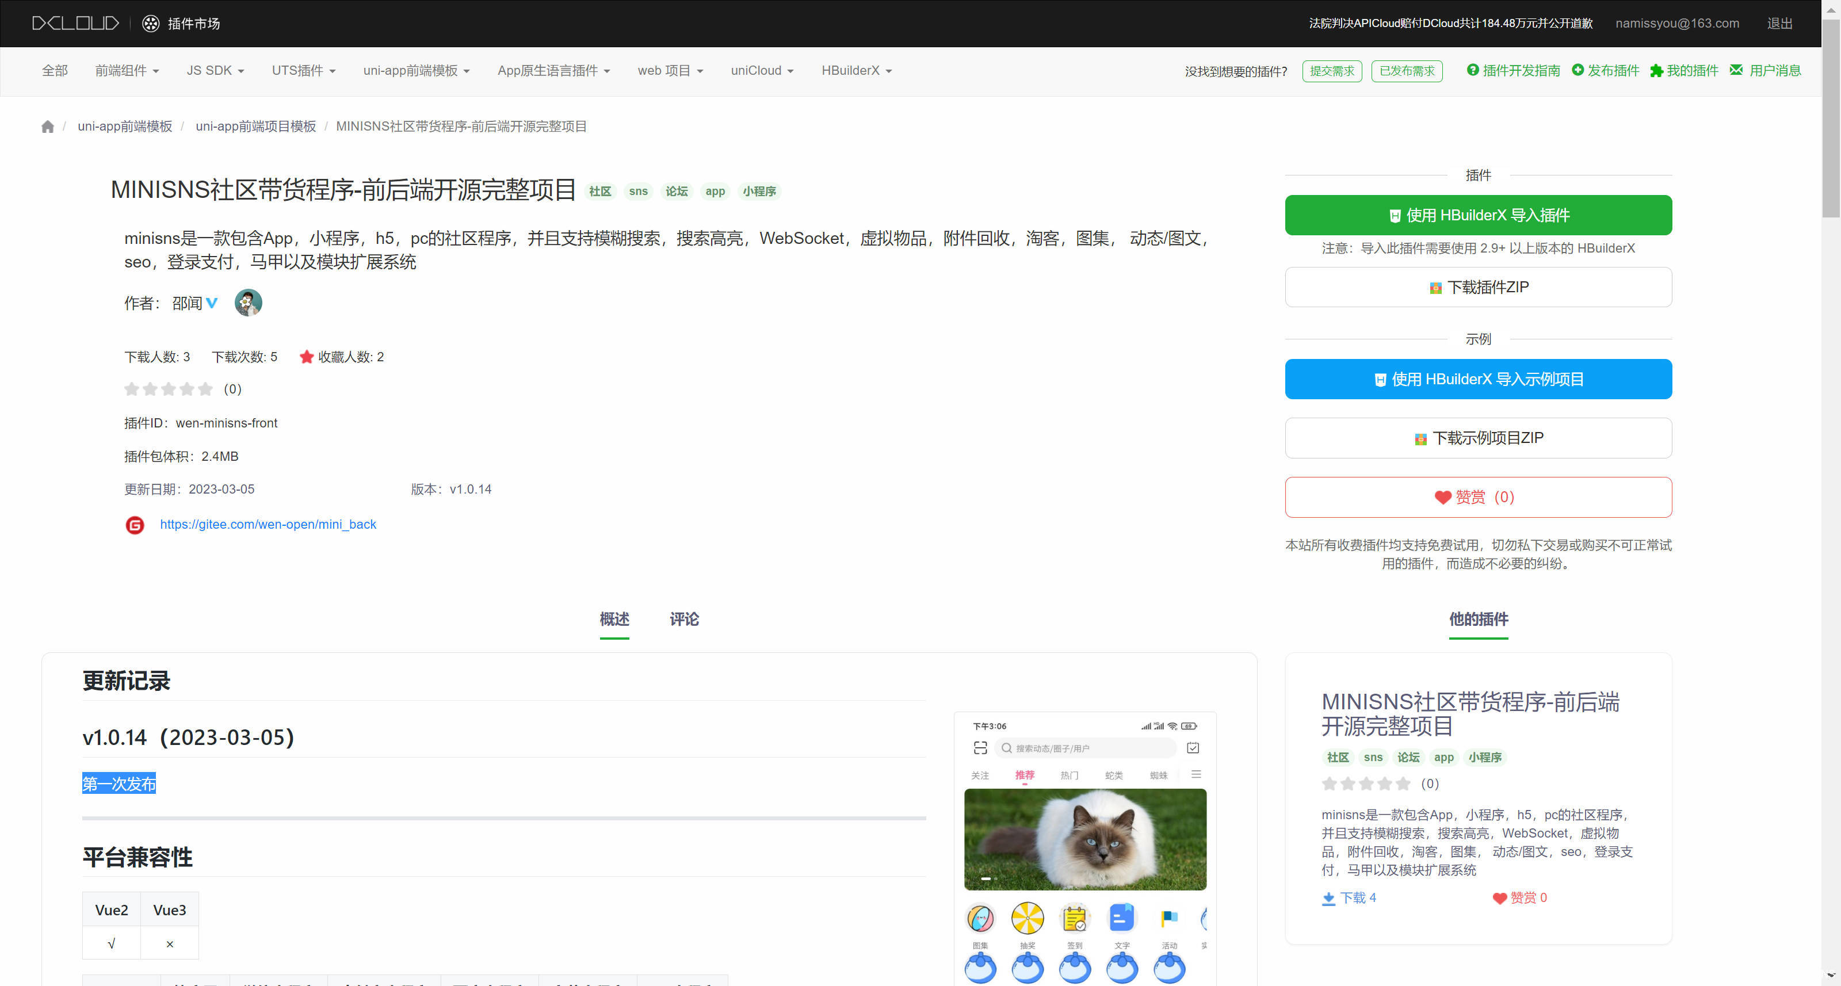Click 使用 HBuilderX 导入插件 button
Image resolution: width=1841 pixels, height=986 pixels.
(1479, 215)
